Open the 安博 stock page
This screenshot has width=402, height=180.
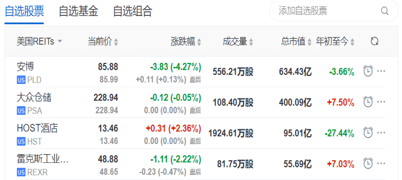click(26, 67)
